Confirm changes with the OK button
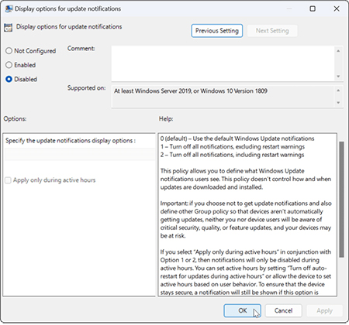 point(242,310)
